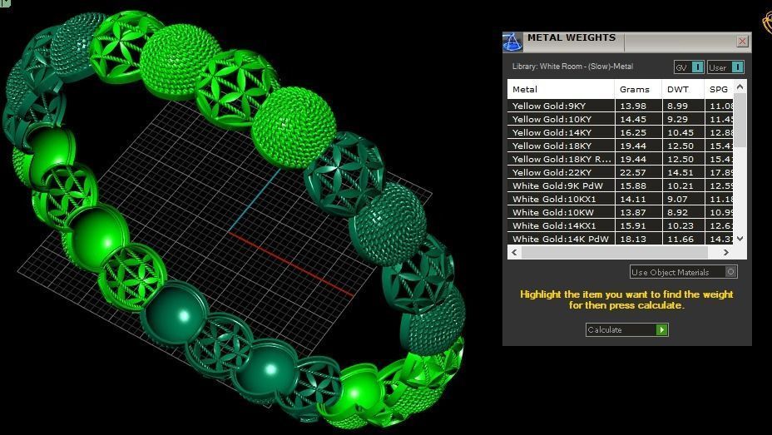Click the 14.51 DWT cell

(683, 172)
